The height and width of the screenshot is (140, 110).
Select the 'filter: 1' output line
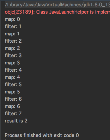13,27
